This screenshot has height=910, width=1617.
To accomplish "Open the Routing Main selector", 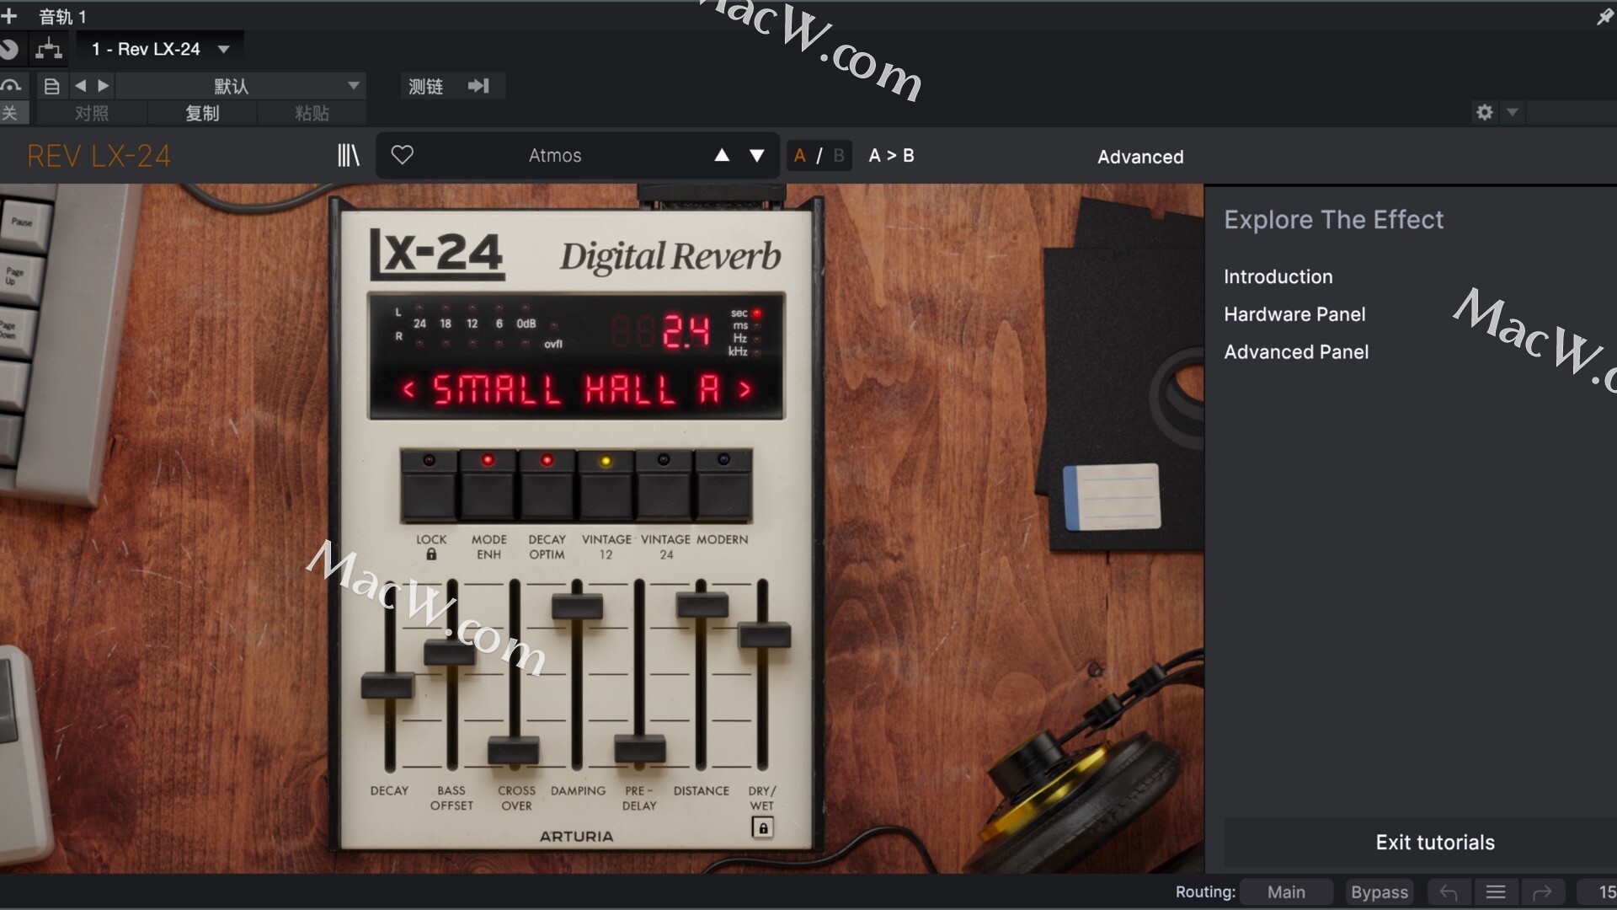I will 1287,892.
